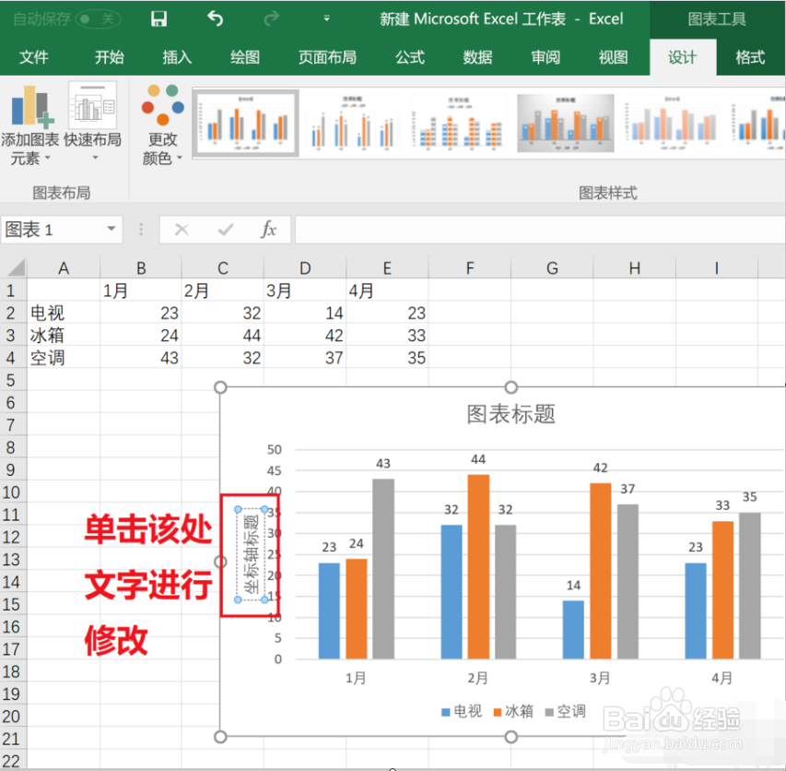Viewport: 786px width, 771px height.
Task: Click the cancel X icon in formula bar
Action: [182, 230]
